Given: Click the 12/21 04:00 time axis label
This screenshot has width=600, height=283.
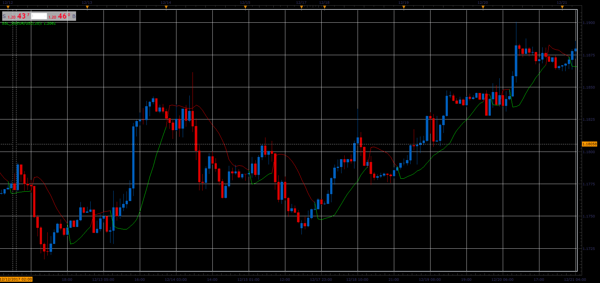Looking at the screenshot, I should click(x=575, y=280).
